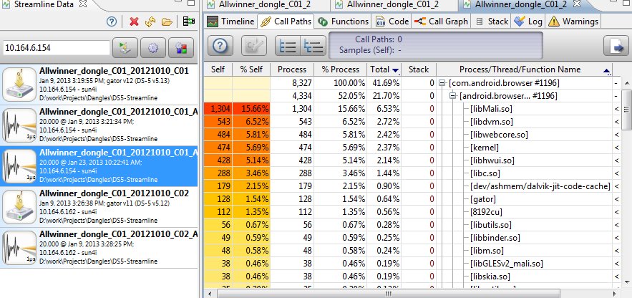Screen dimensions: 632x298
Task: Open the Warnings tab
Action: pyautogui.click(x=573, y=21)
